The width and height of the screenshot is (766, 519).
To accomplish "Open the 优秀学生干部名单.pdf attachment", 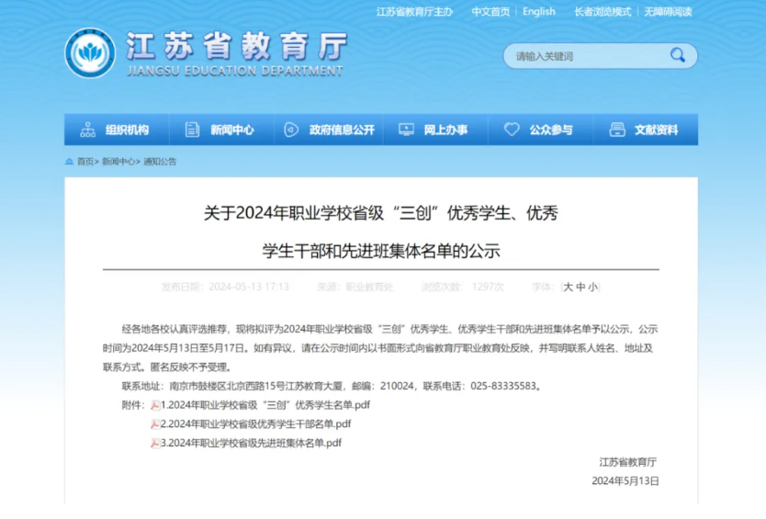I will tap(255, 424).
